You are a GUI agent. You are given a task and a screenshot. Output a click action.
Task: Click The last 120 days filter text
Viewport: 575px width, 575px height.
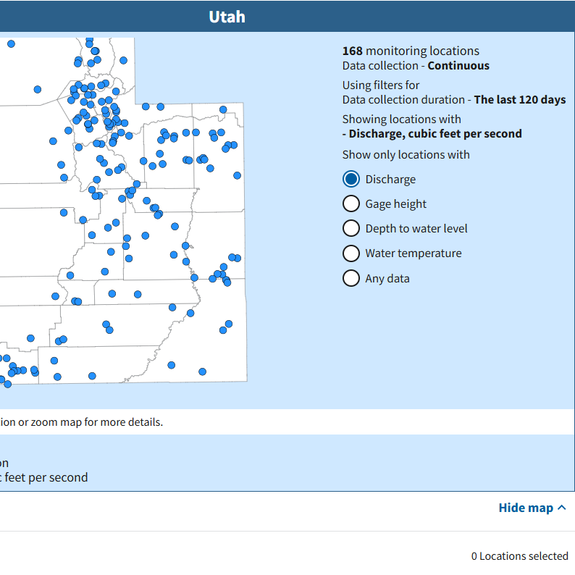click(x=519, y=99)
